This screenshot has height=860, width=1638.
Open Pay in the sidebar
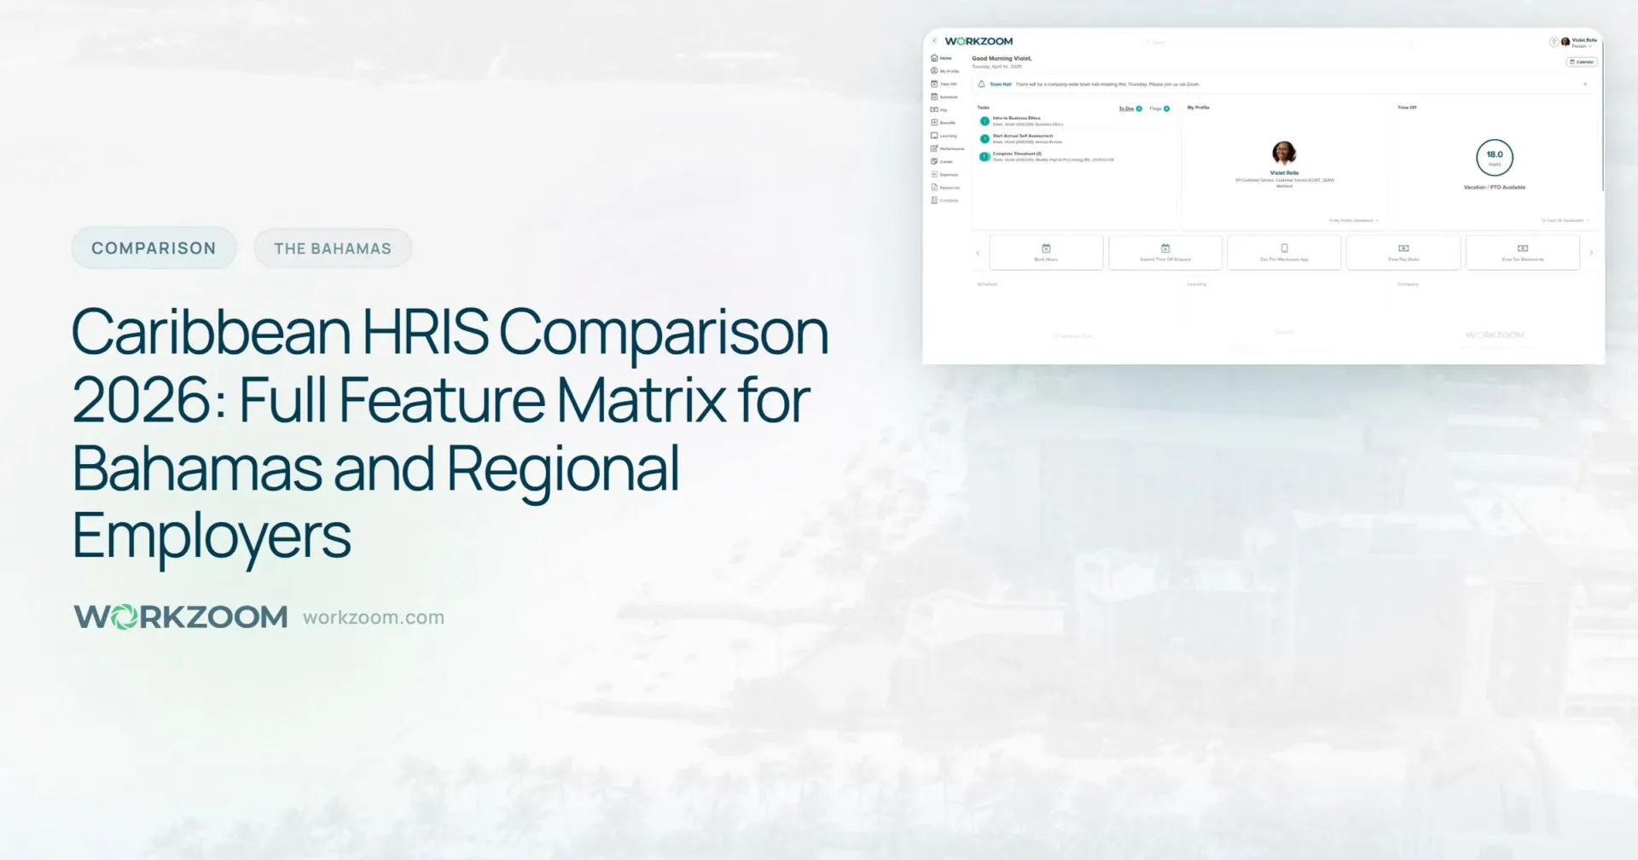coord(939,109)
